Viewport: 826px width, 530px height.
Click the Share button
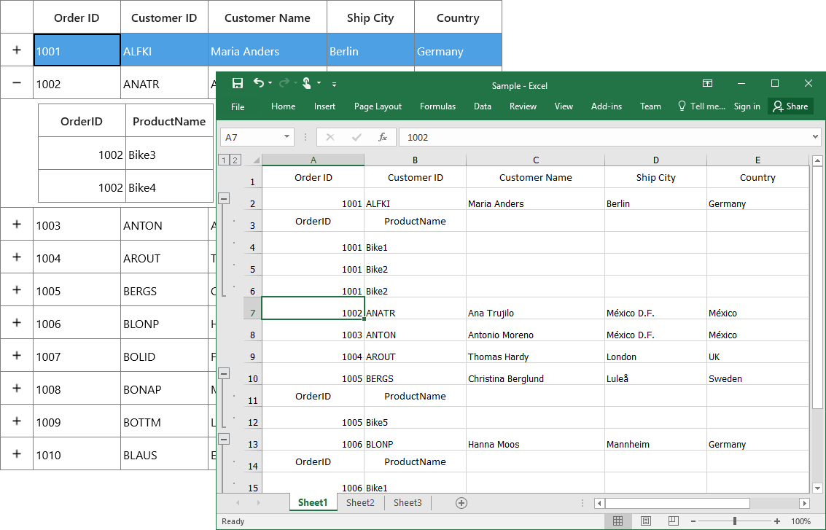(791, 106)
